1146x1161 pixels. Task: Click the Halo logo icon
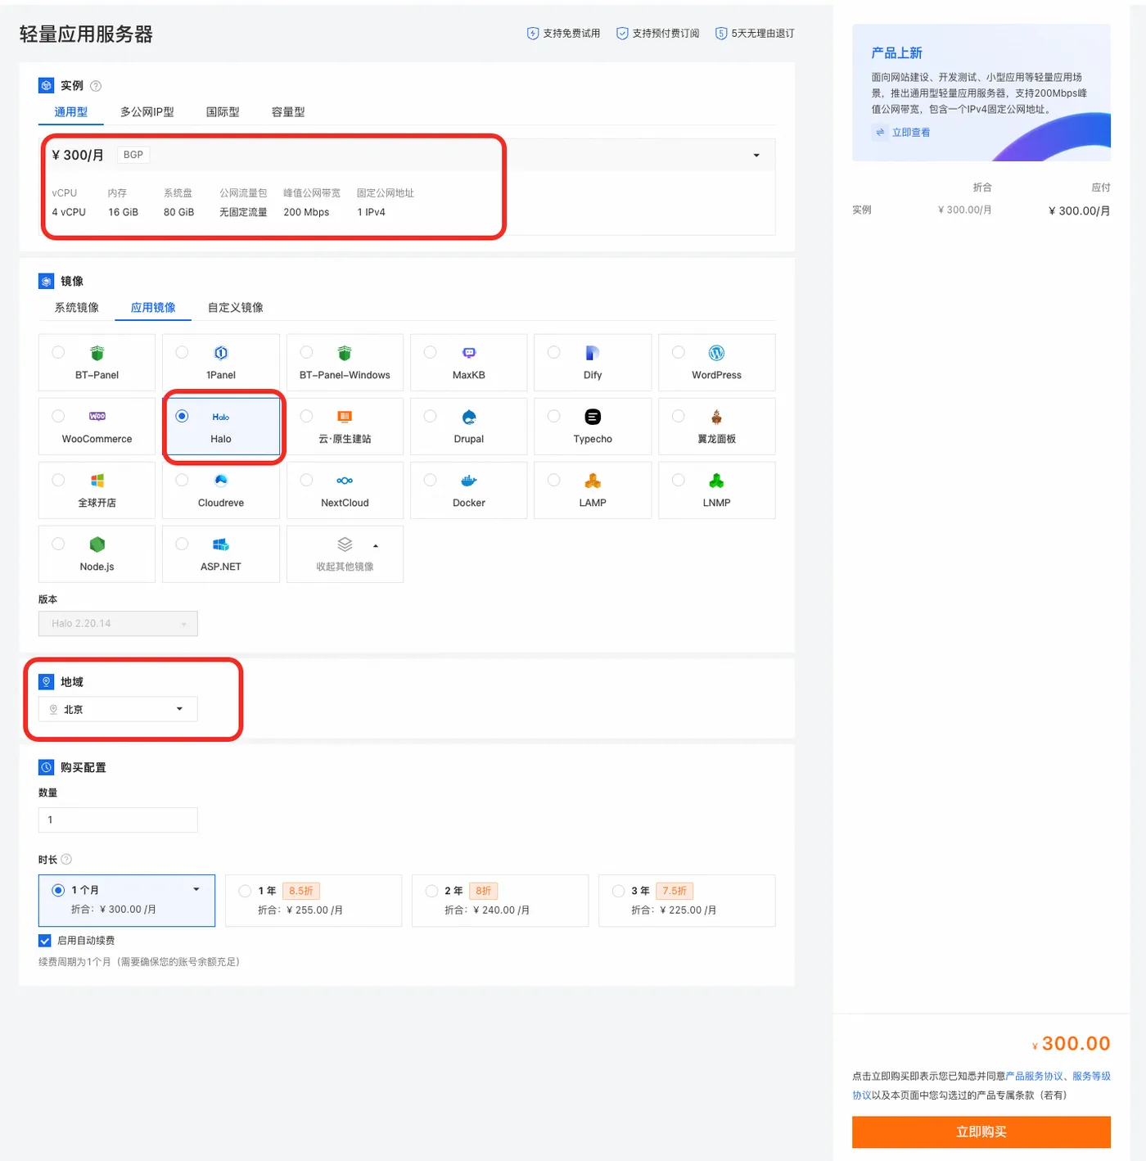pyautogui.click(x=221, y=417)
